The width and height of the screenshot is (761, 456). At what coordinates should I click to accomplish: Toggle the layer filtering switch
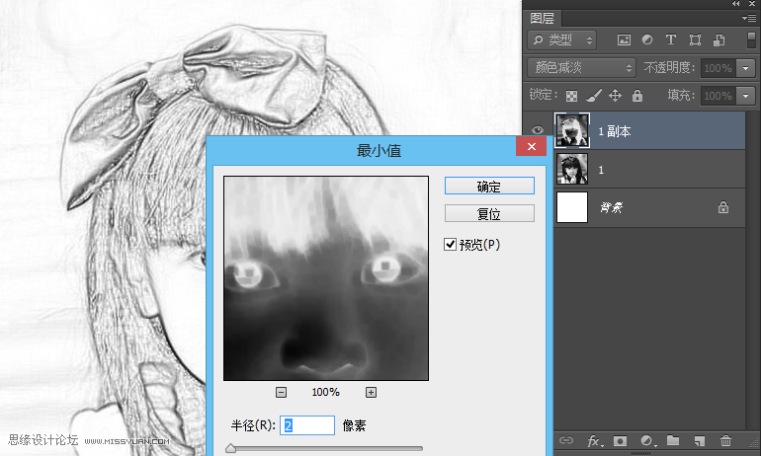tap(751, 39)
